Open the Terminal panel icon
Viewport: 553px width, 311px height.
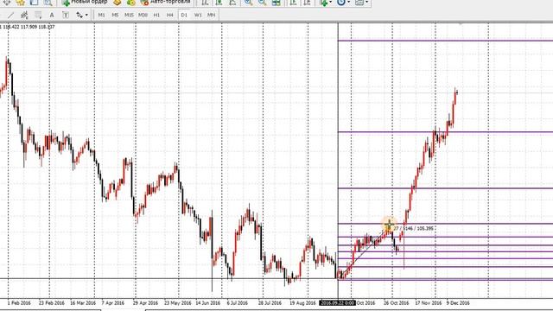(x=34, y=3)
